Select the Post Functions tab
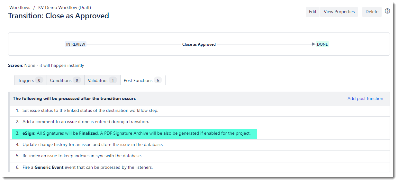Viewport: 398px width, 182px height. point(142,80)
